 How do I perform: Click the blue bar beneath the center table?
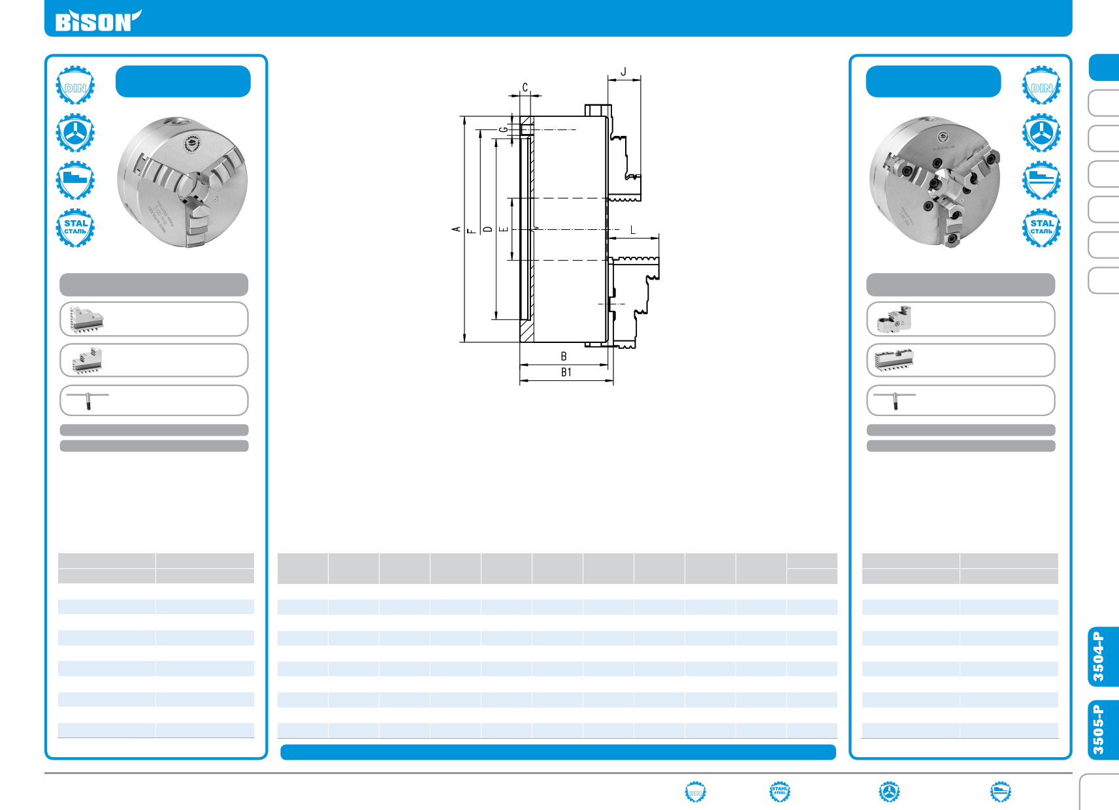coord(558,752)
